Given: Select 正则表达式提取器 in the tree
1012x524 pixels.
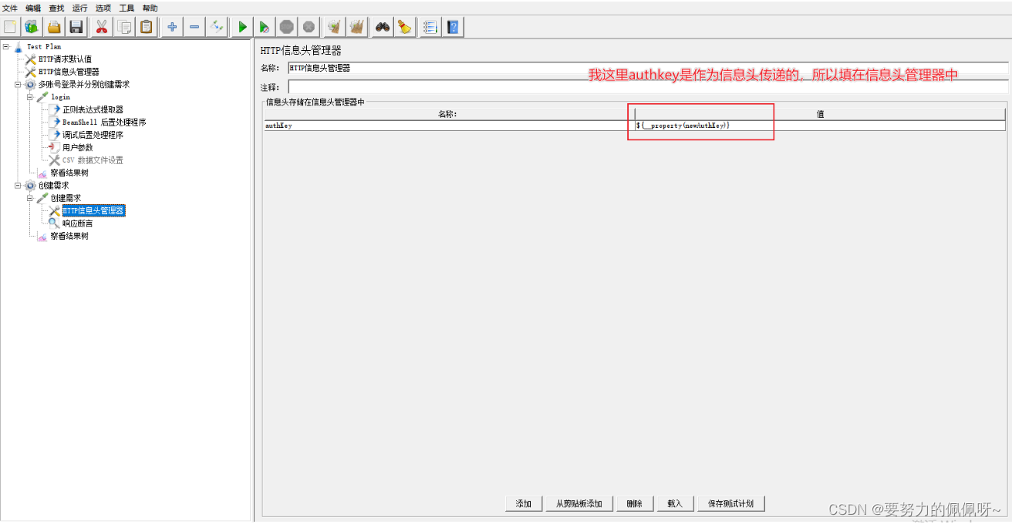Looking at the screenshot, I should 93,109.
